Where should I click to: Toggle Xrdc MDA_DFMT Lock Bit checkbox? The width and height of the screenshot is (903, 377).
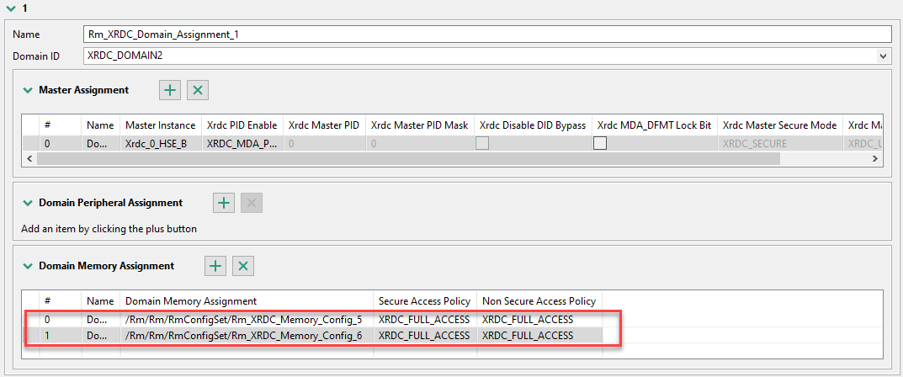click(x=601, y=144)
